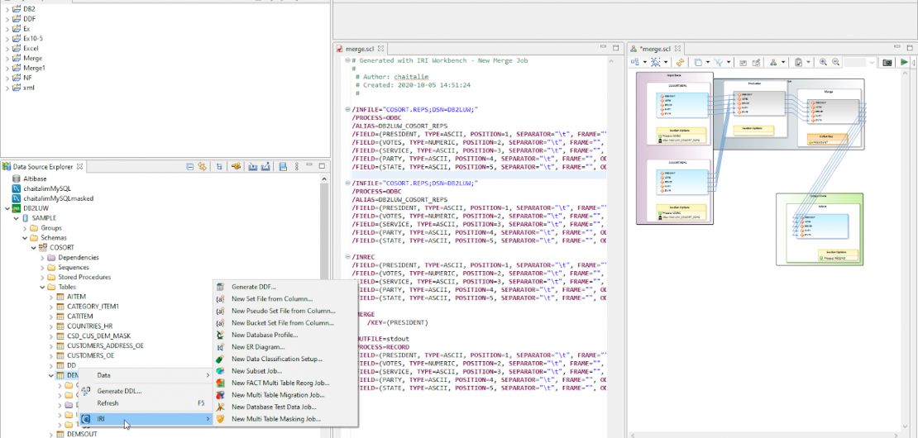Image resolution: width=918 pixels, height=438 pixels.
Task: Collapse the /INREC code fold marker
Action: (349, 257)
